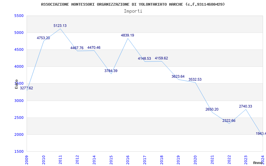Click the 2022 year tick label
Image resolution: width=266 pixels, height=166 pixels.
click(x=229, y=160)
